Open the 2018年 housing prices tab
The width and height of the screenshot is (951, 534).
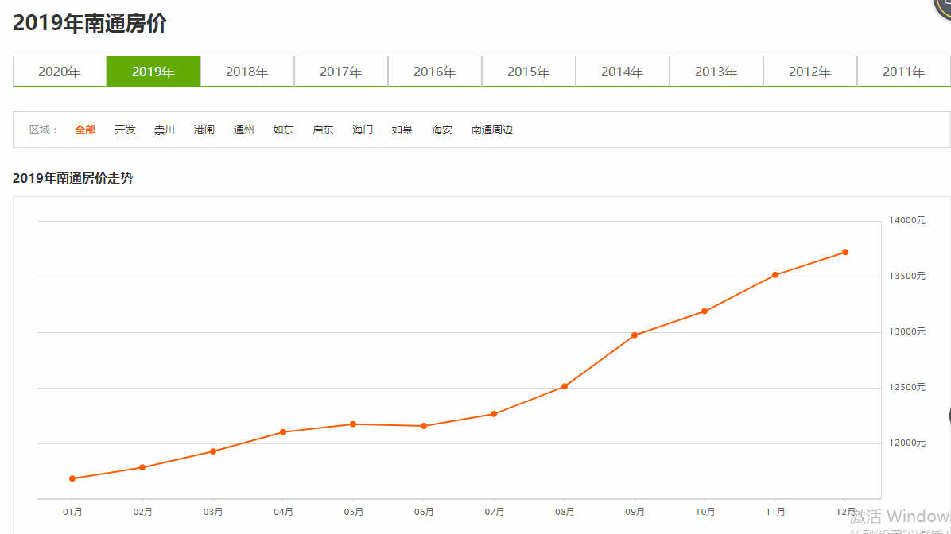click(x=247, y=71)
